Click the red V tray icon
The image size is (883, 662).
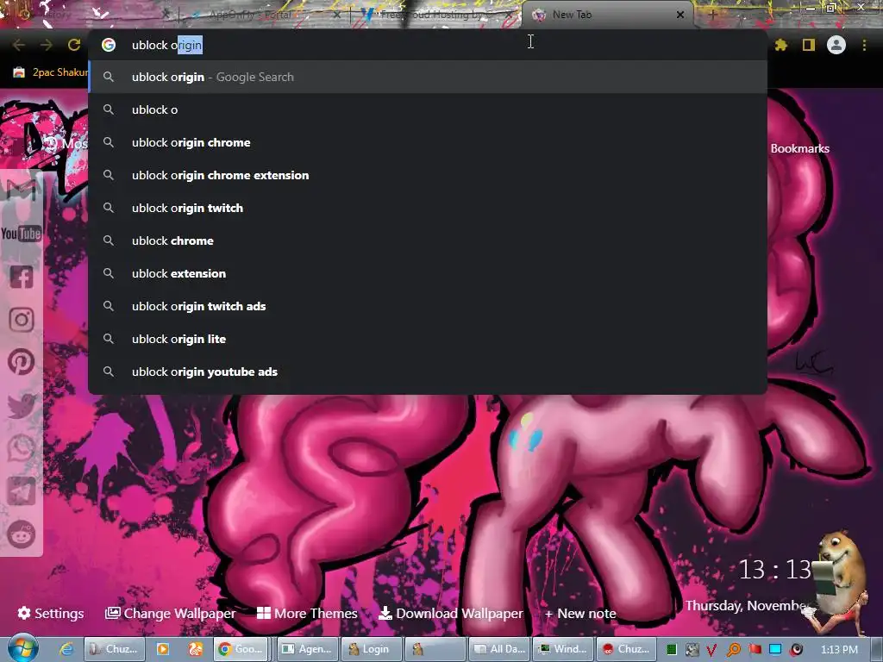711,650
